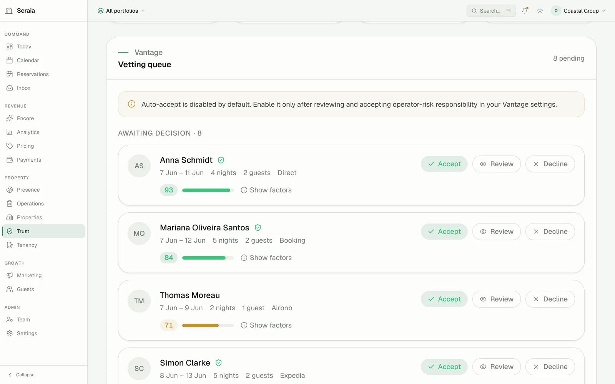Click the Marketing megaphone icon

pyautogui.click(x=10, y=275)
